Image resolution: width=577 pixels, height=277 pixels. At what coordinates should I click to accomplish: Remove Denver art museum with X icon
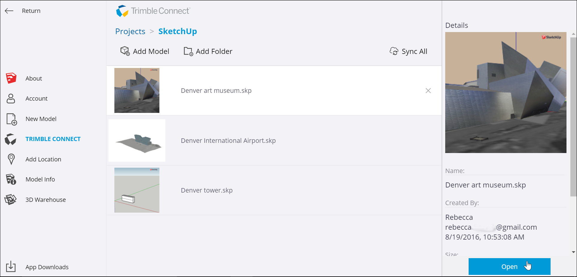(x=428, y=91)
